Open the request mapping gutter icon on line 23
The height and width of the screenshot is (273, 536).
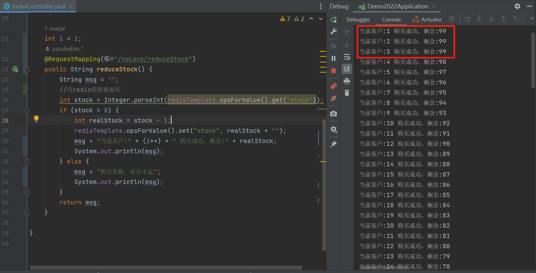(15, 69)
